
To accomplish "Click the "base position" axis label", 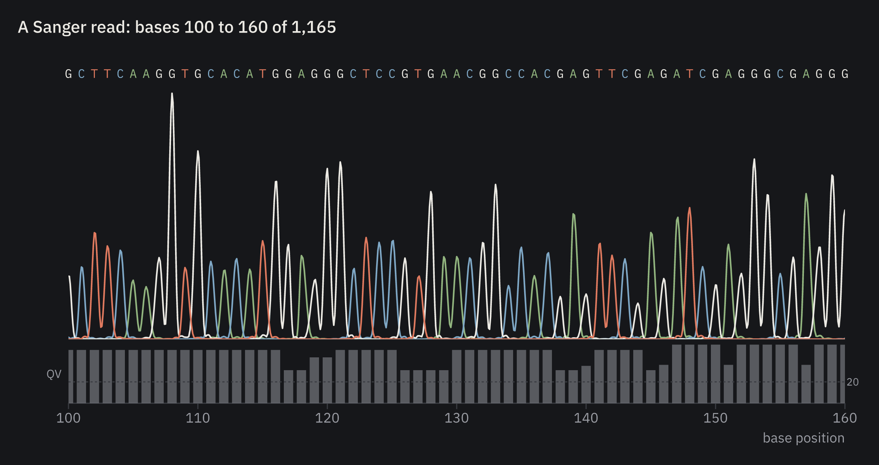I will tap(804, 438).
